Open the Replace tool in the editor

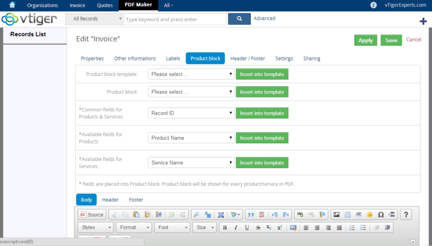208,215
